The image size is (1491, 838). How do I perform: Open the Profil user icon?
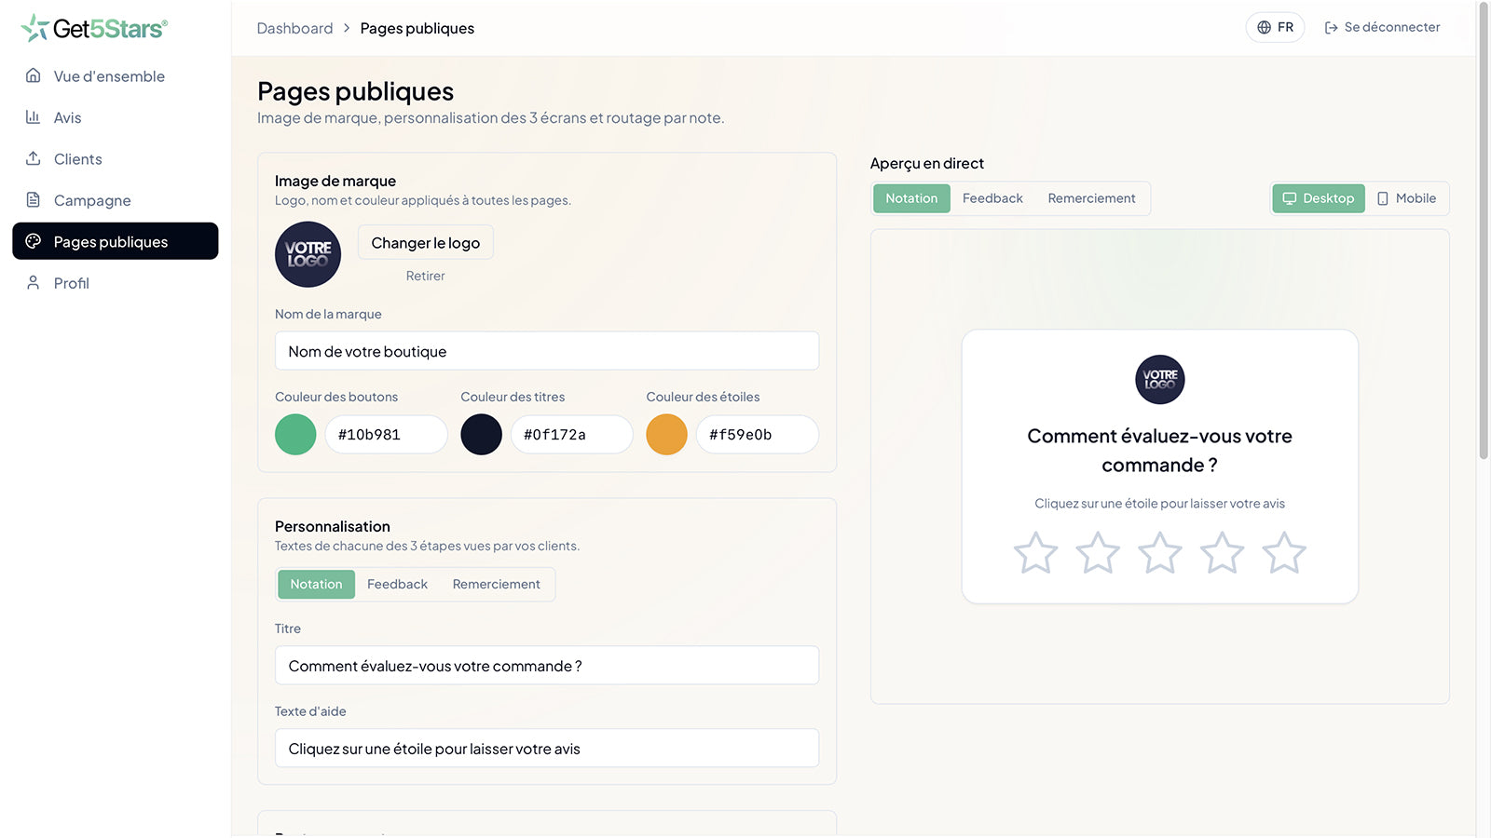tap(33, 282)
